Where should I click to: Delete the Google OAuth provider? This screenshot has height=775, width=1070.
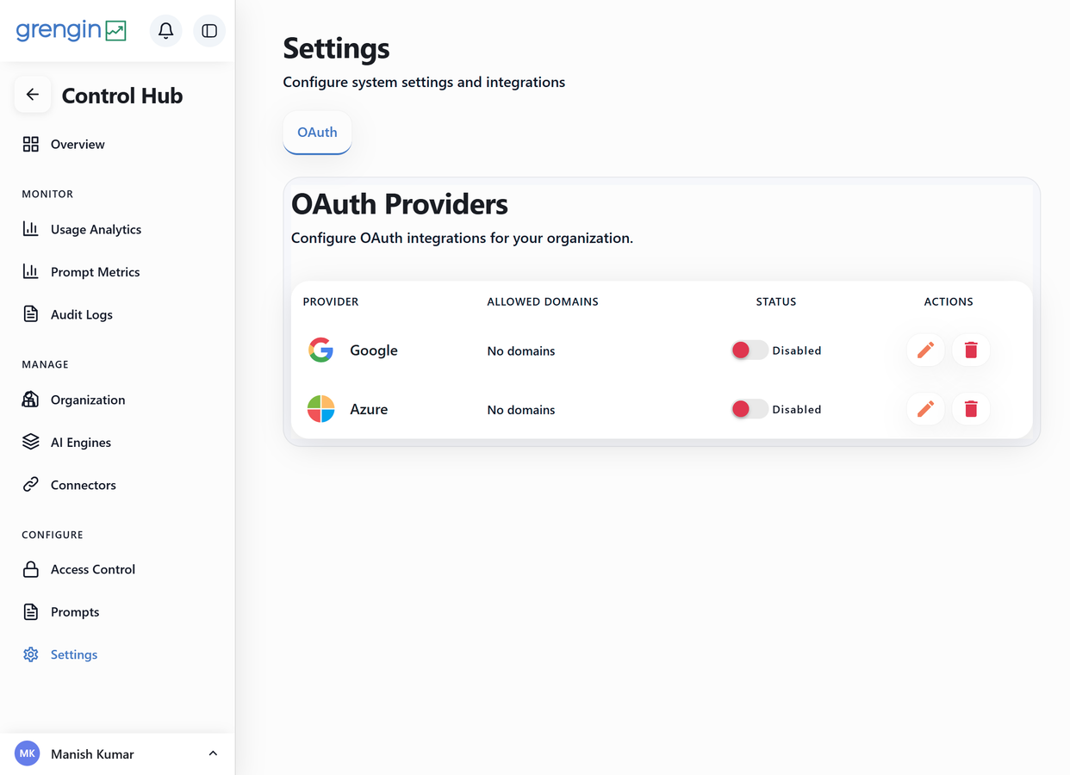pyautogui.click(x=971, y=350)
